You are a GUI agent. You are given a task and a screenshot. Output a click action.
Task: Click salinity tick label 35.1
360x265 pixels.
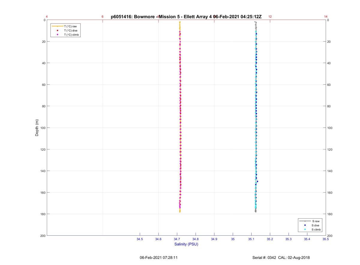(x=251, y=239)
